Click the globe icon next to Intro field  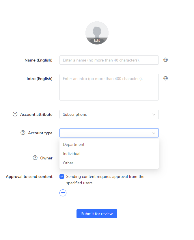165,78
